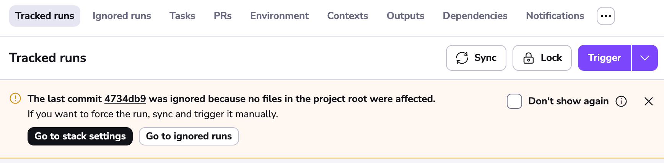Click the orange warning icon in banner
Screen dimensions: 664x163
click(x=15, y=99)
